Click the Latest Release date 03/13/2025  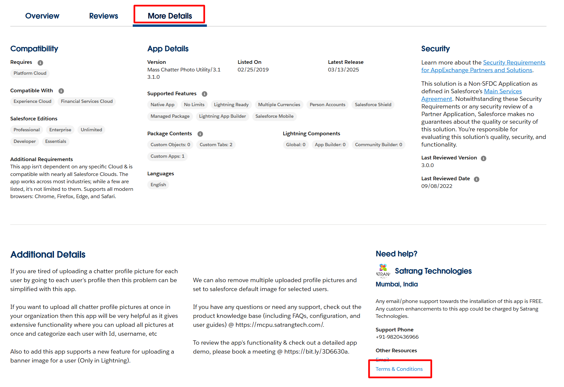tap(344, 70)
